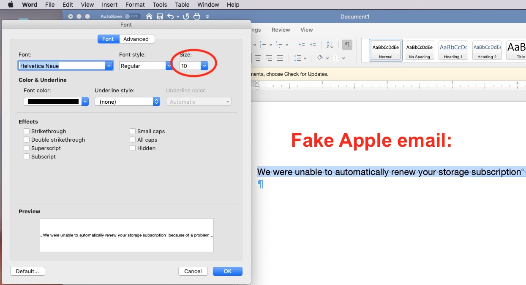Tick the Superscript checkbox
This screenshot has width=526, height=285.
click(27, 148)
